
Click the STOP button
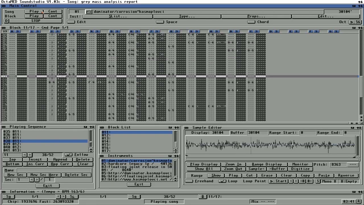(36, 21)
